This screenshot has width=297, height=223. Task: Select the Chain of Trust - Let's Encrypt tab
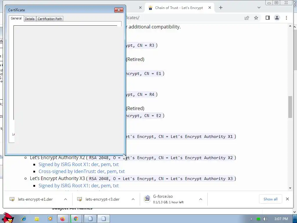179,8
